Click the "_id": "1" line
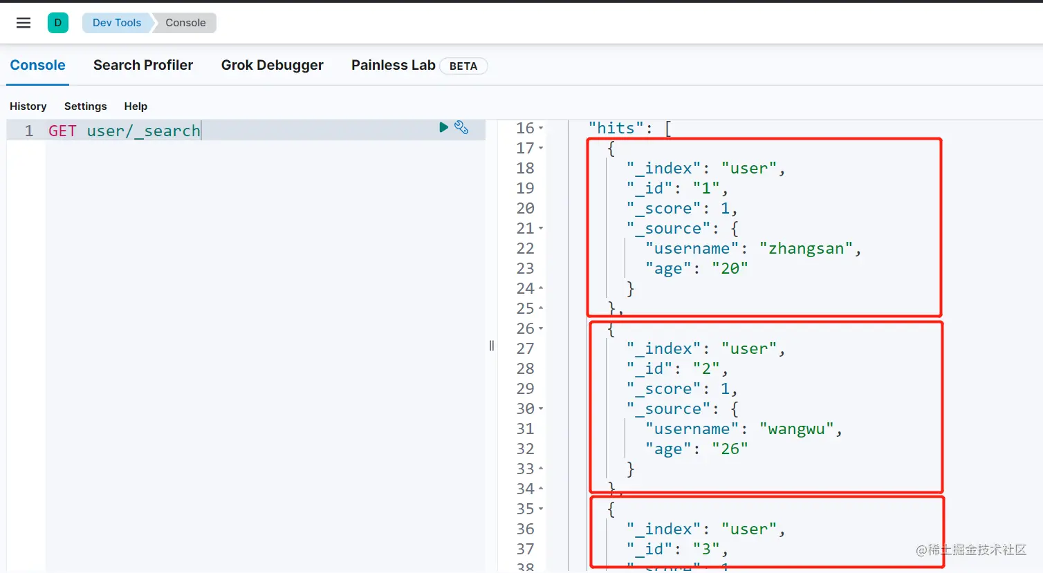This screenshot has height=573, width=1043. (677, 189)
